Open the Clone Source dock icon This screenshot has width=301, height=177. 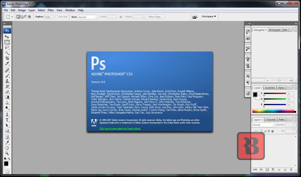click(x=248, y=66)
